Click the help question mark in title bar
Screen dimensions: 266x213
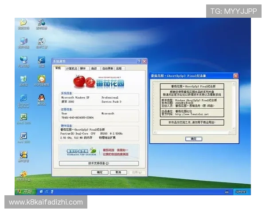[x=139, y=61]
